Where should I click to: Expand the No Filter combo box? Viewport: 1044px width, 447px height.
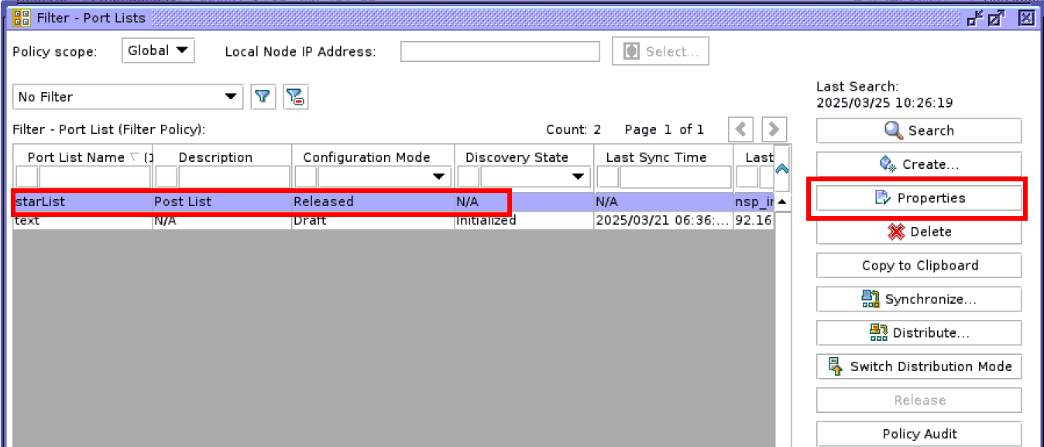[x=230, y=97]
